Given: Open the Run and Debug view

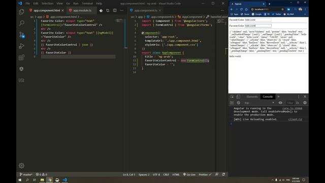Looking at the screenshot, I should 21,46.
